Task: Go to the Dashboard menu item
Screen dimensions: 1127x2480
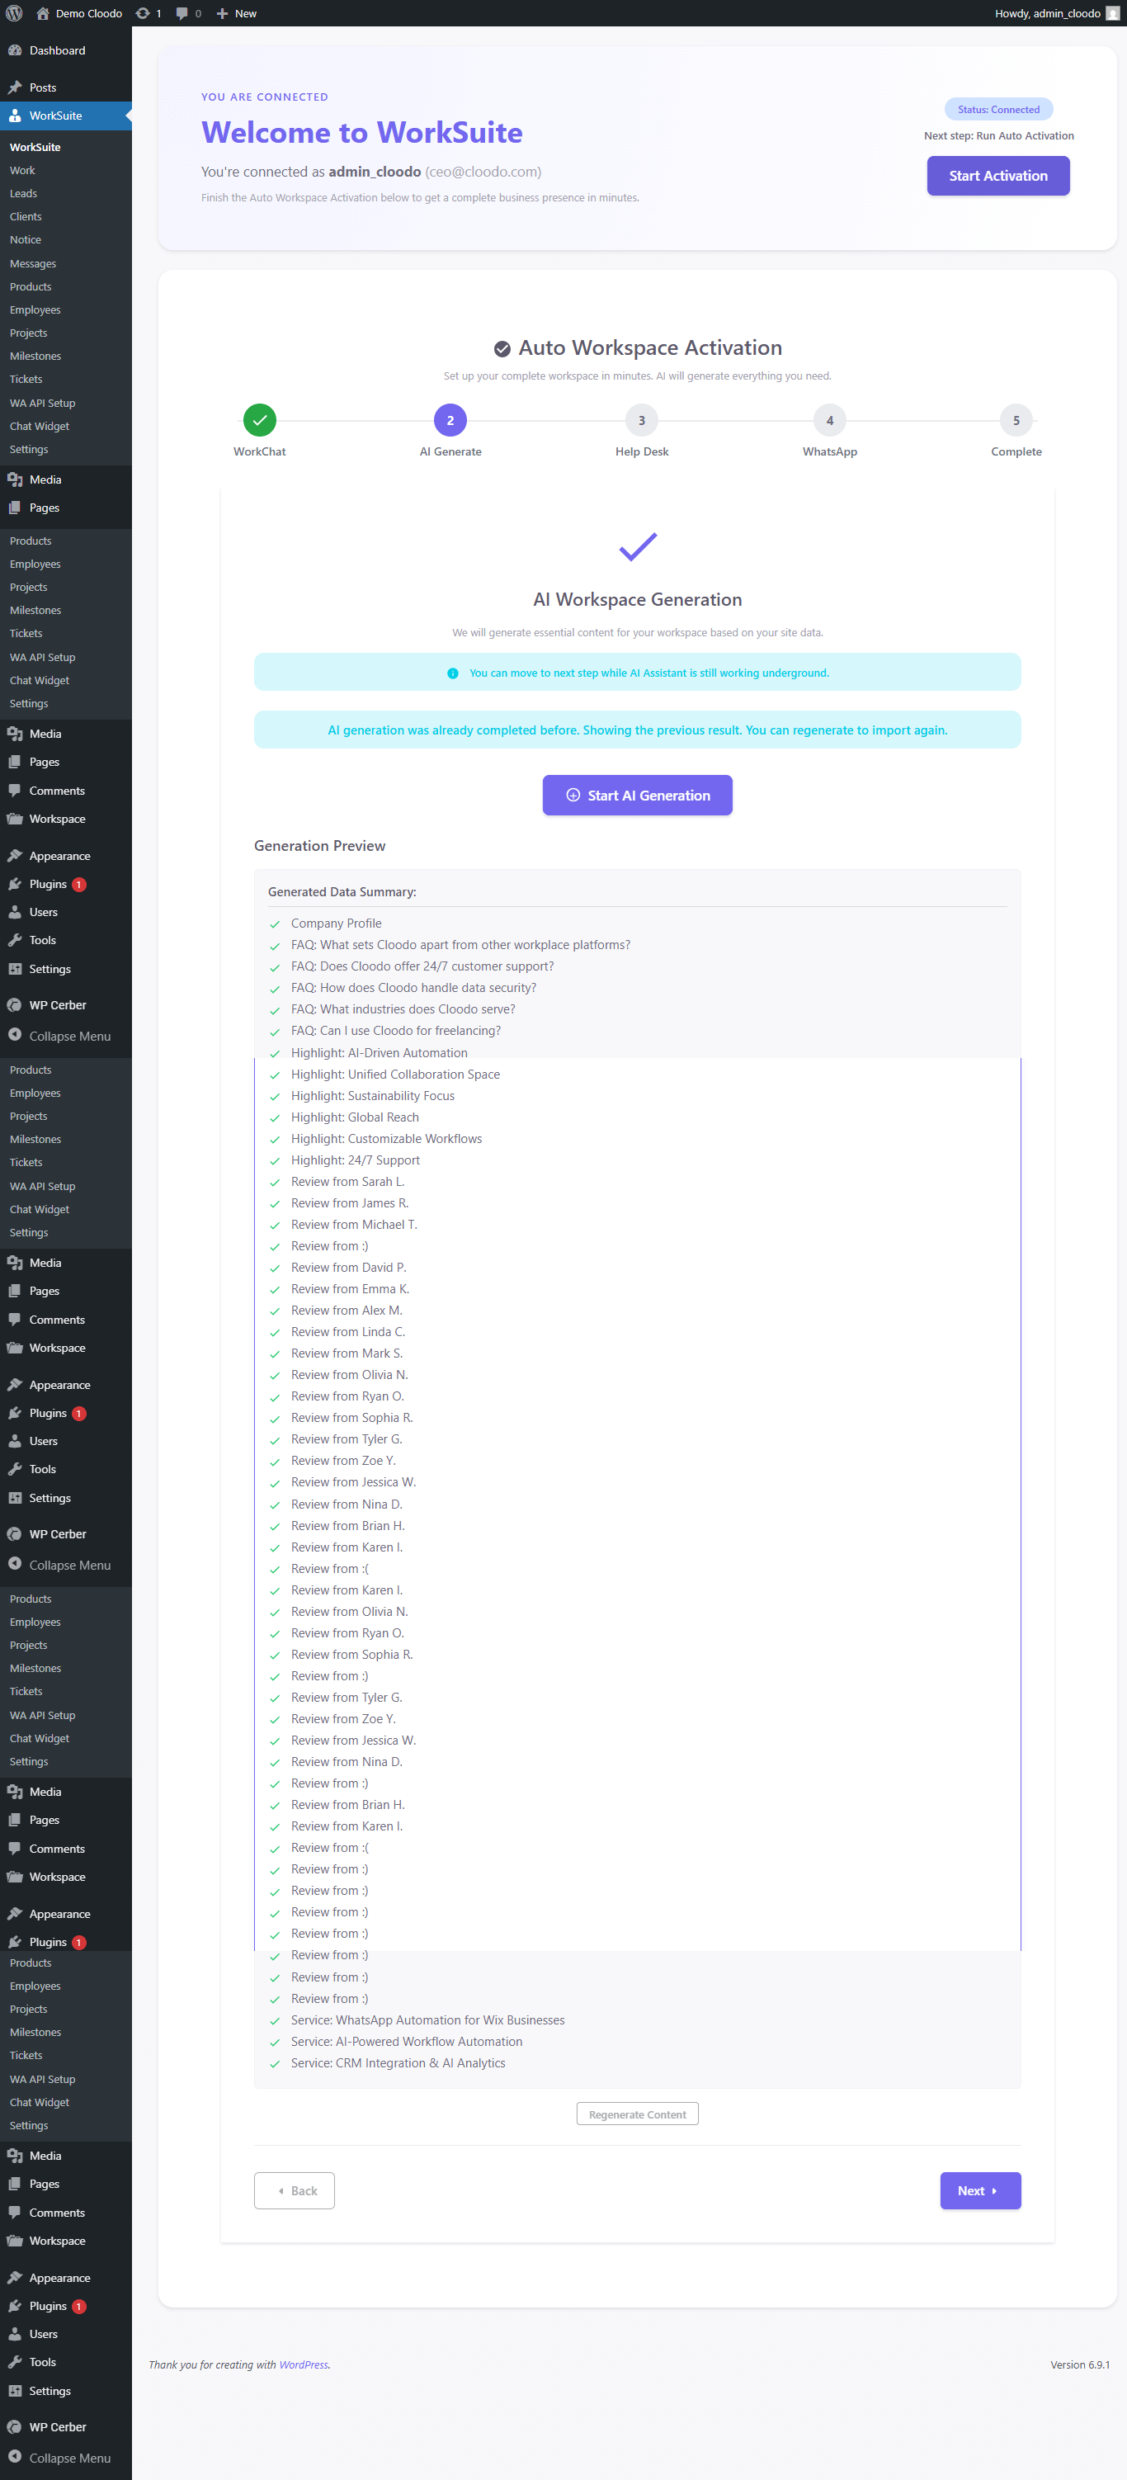Action: click(65, 51)
